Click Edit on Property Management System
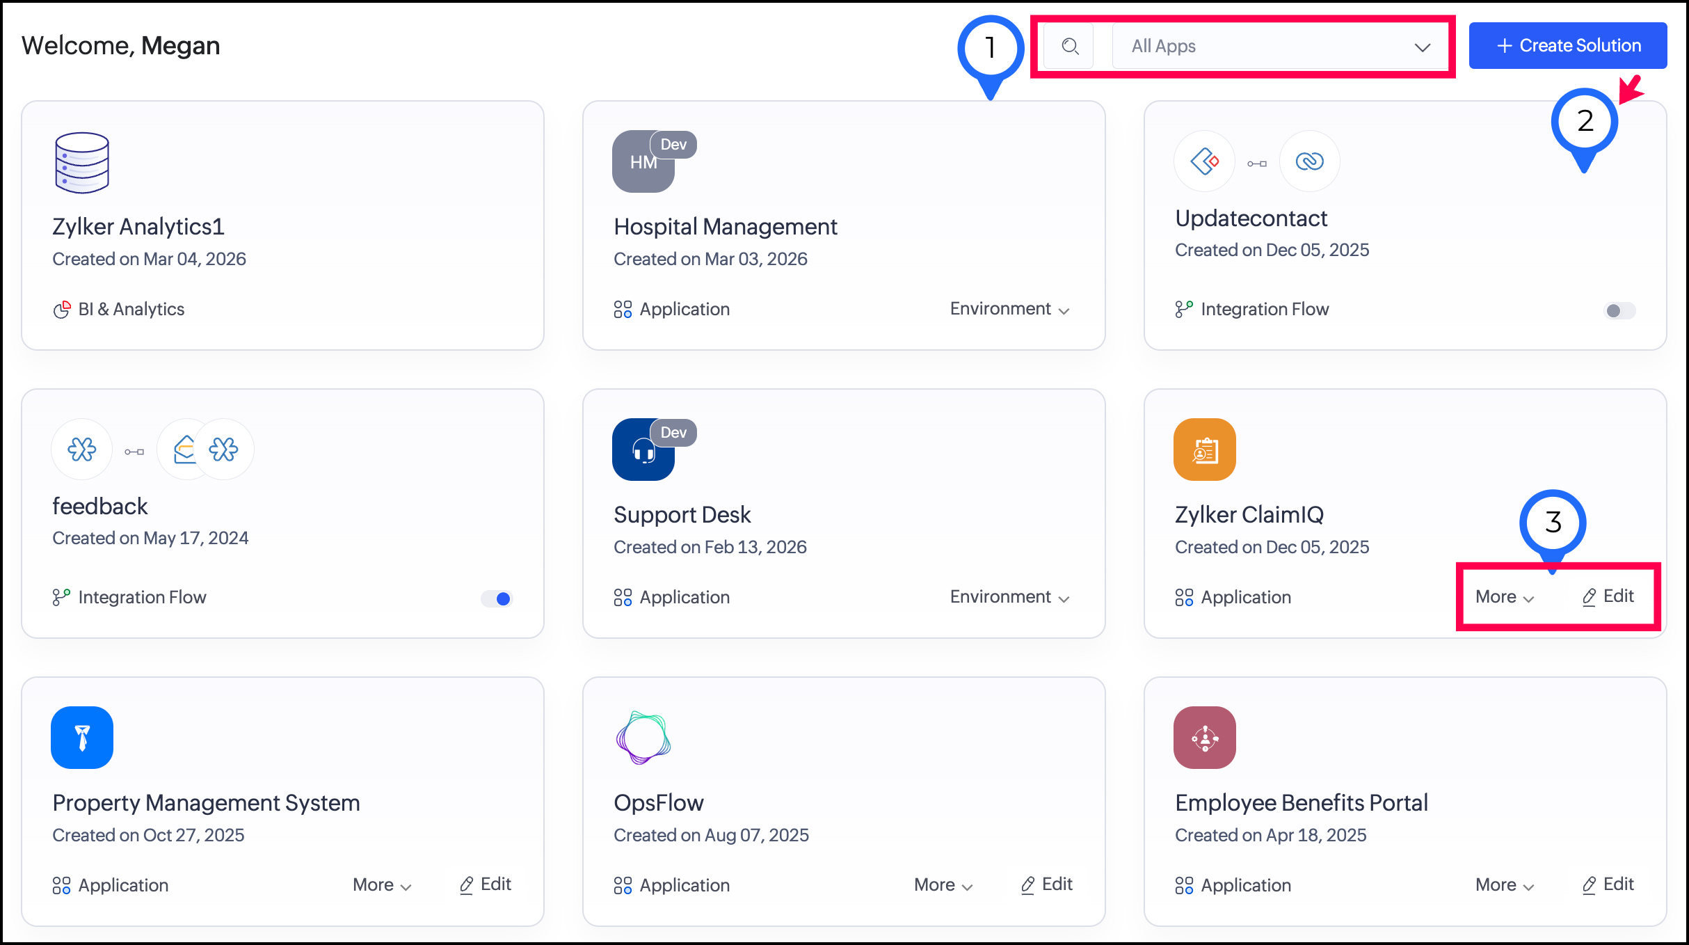Screen dimensions: 1689x945 (x=486, y=884)
